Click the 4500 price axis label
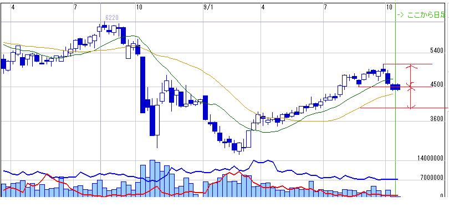Viewport: 449px width, 222px height. (437, 85)
